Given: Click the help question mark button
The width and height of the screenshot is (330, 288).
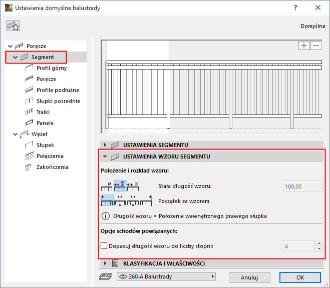Looking at the screenshot, I should tap(295, 8).
